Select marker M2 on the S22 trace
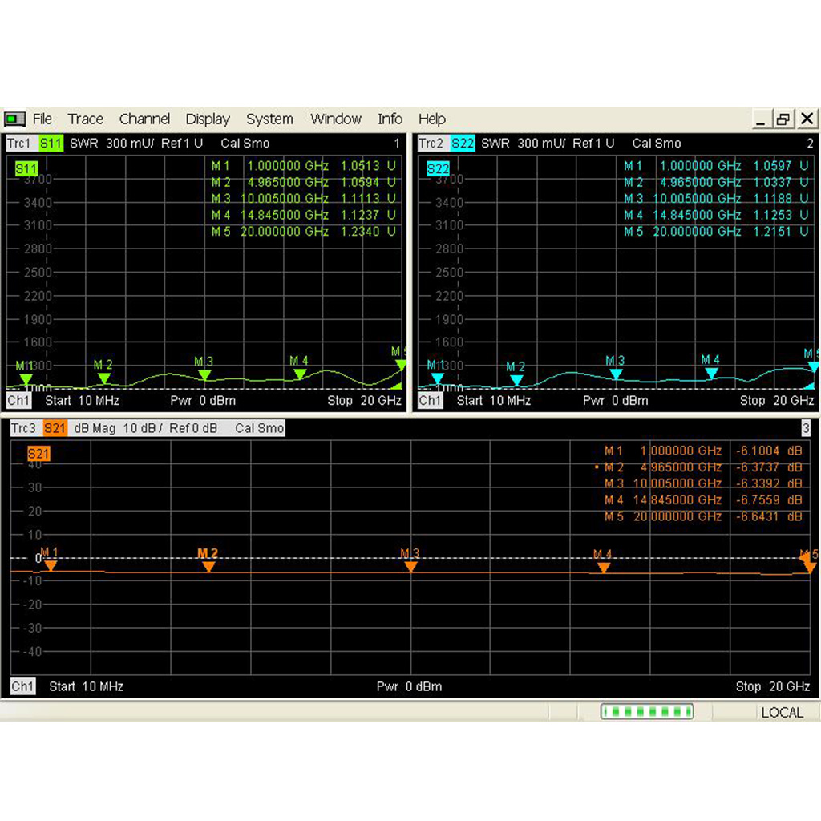This screenshot has width=821, height=821. click(516, 379)
